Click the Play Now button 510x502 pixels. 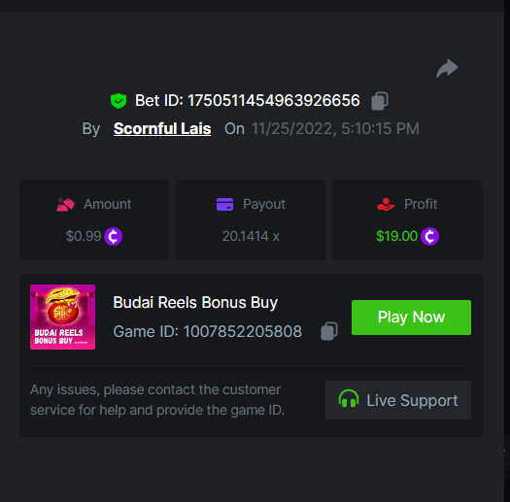pyautogui.click(x=411, y=318)
